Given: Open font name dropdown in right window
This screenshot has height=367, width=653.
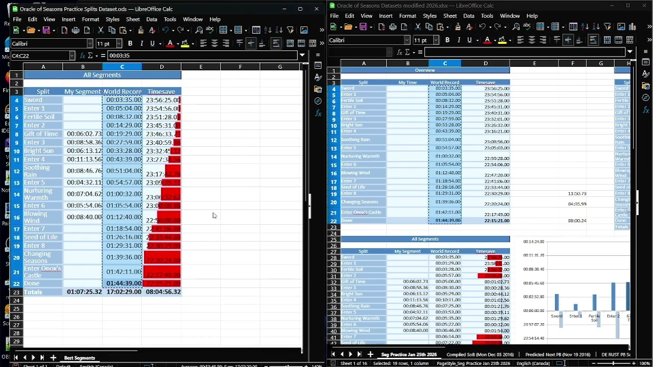Looking at the screenshot, I should click(x=407, y=40).
